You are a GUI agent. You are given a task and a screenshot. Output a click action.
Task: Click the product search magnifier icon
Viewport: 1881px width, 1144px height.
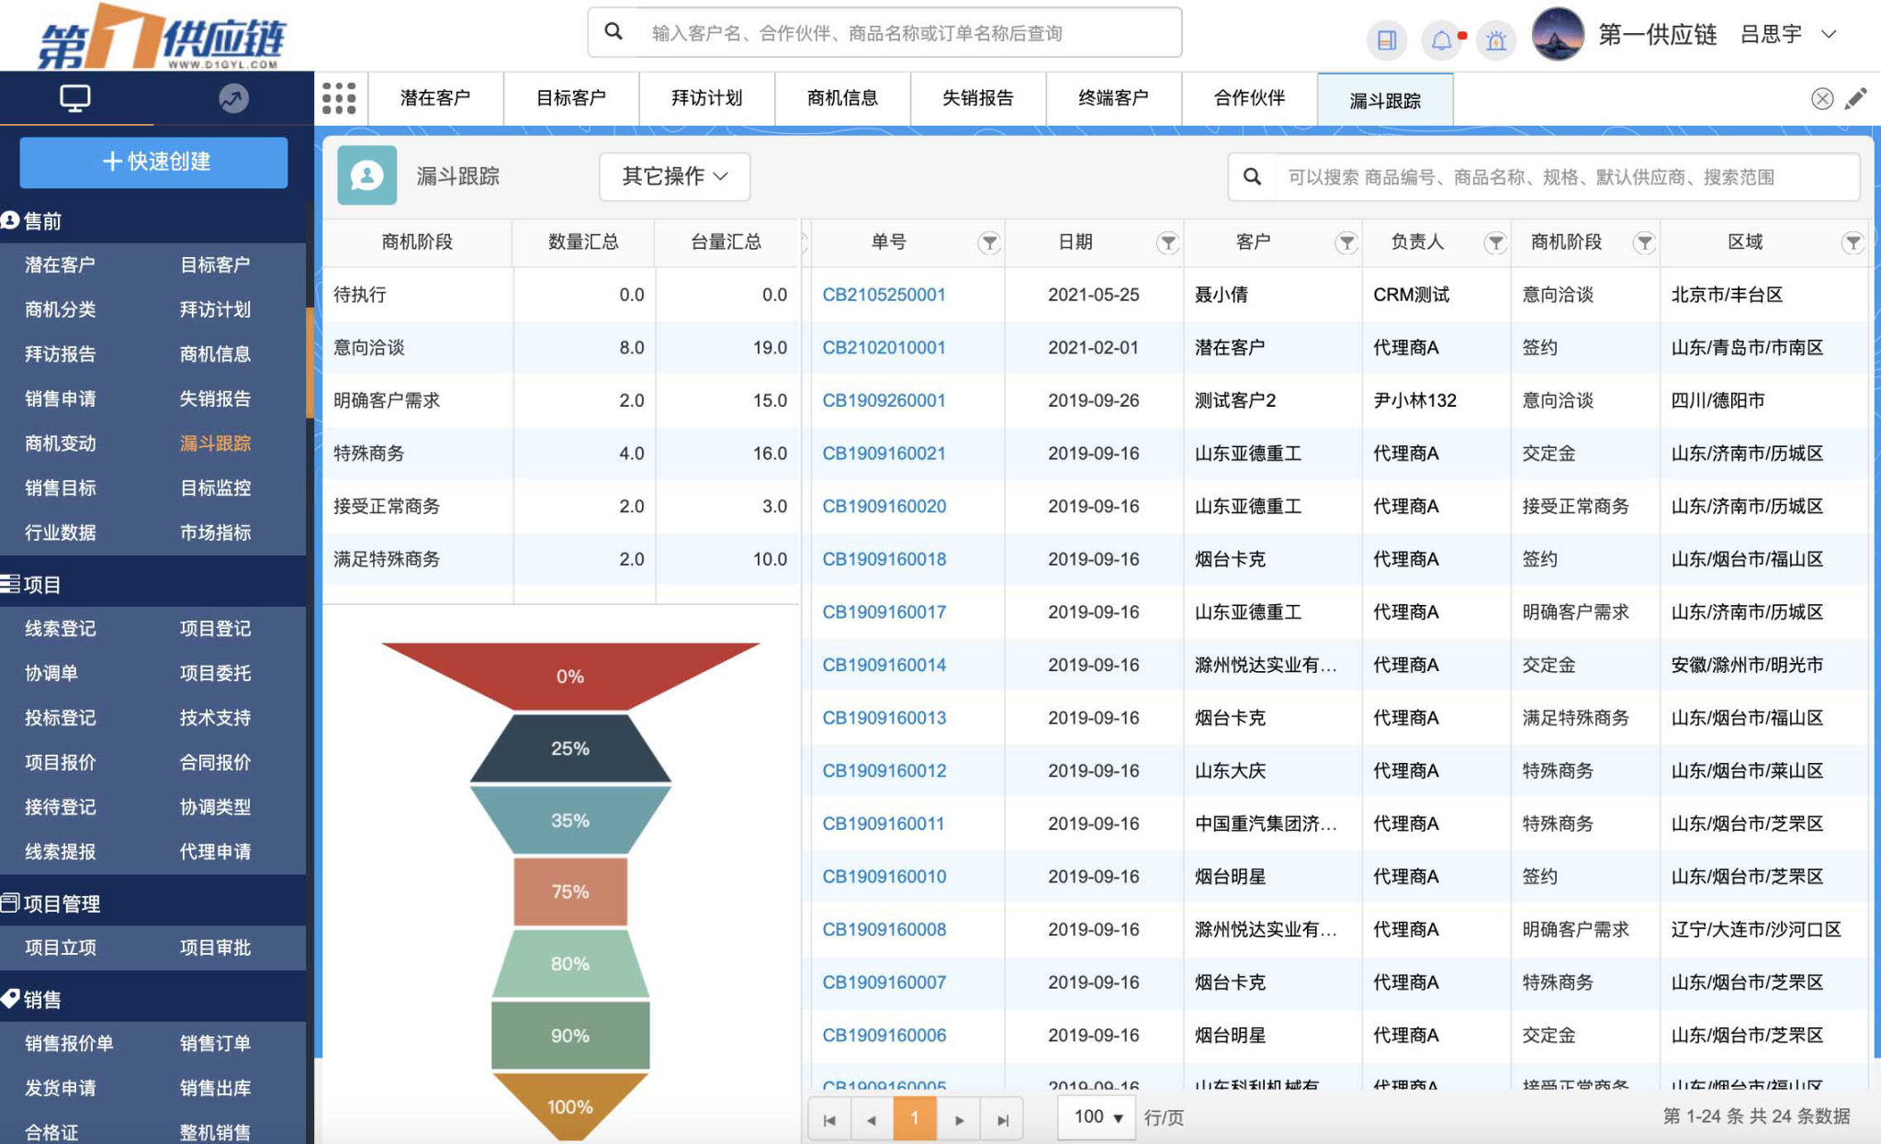[1252, 176]
